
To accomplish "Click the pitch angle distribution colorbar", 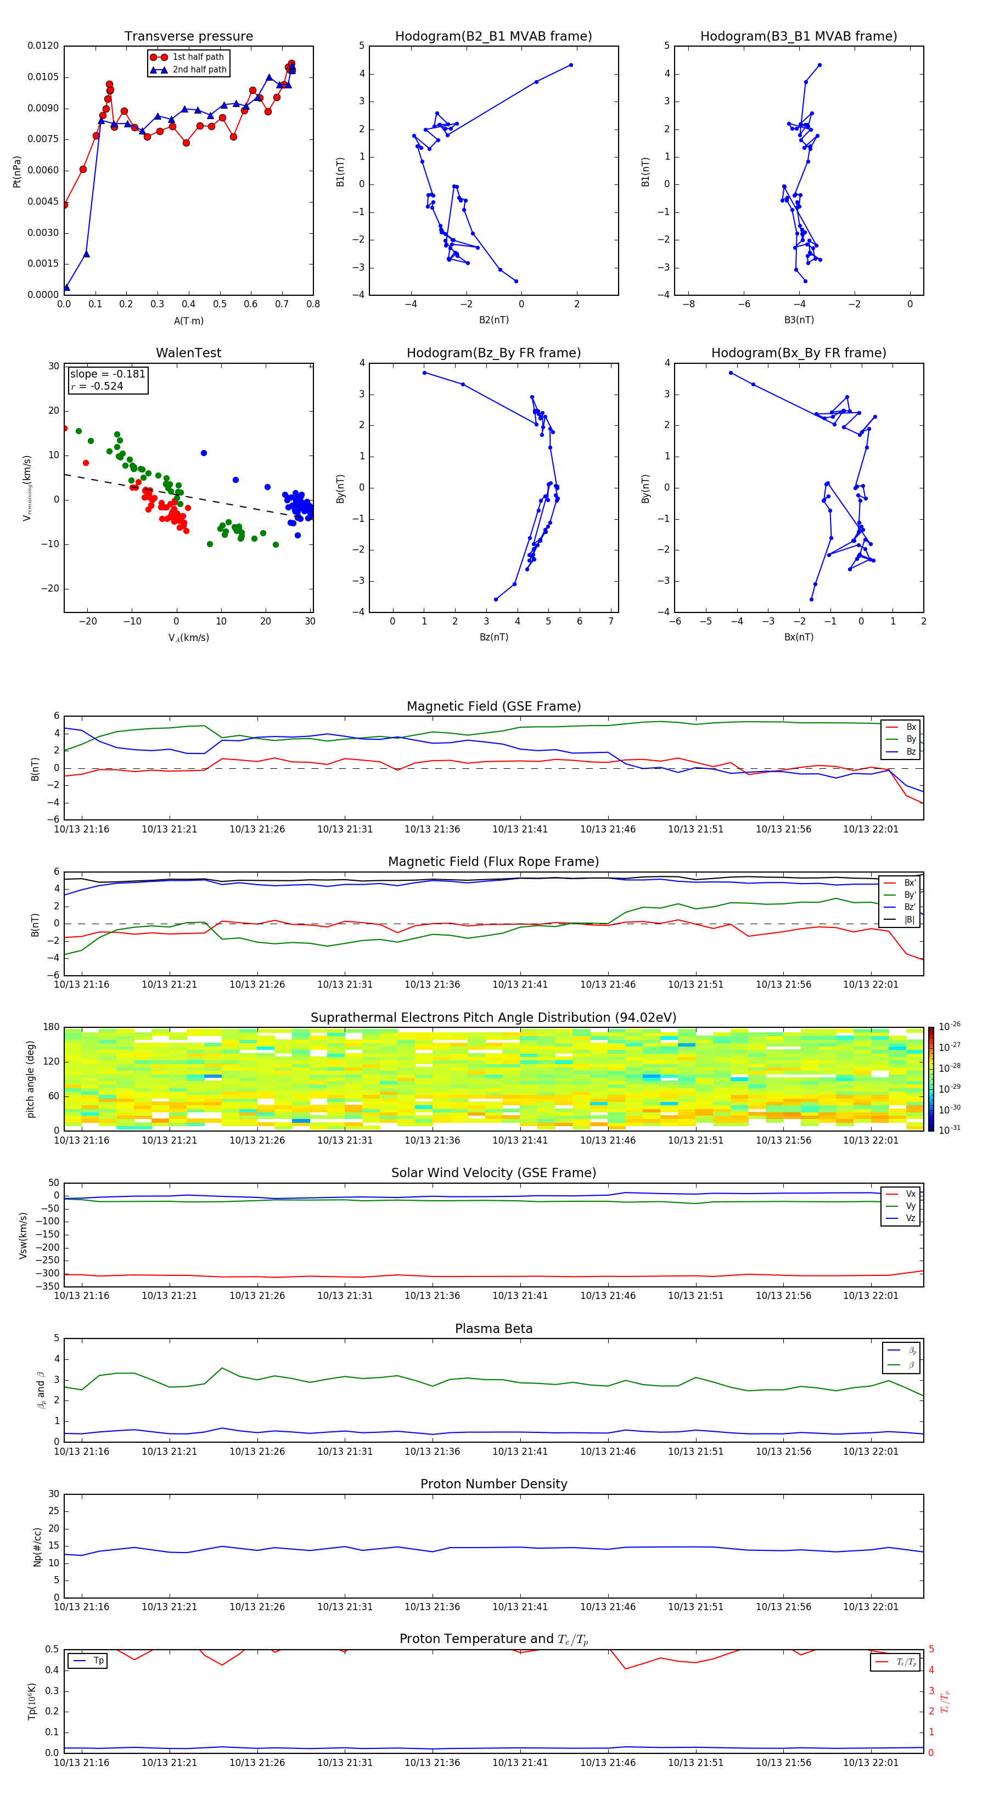I will (x=931, y=1078).
